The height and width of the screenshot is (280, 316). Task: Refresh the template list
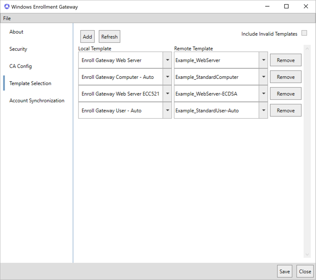(109, 37)
